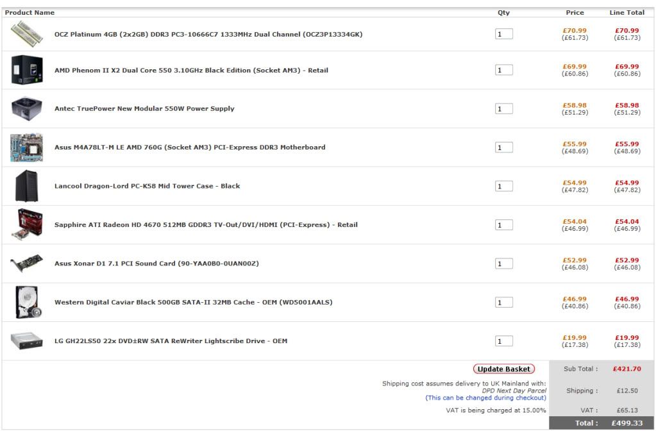Open the LG DVD ReWriter drive thumbnail
656x431 pixels.
27,341
